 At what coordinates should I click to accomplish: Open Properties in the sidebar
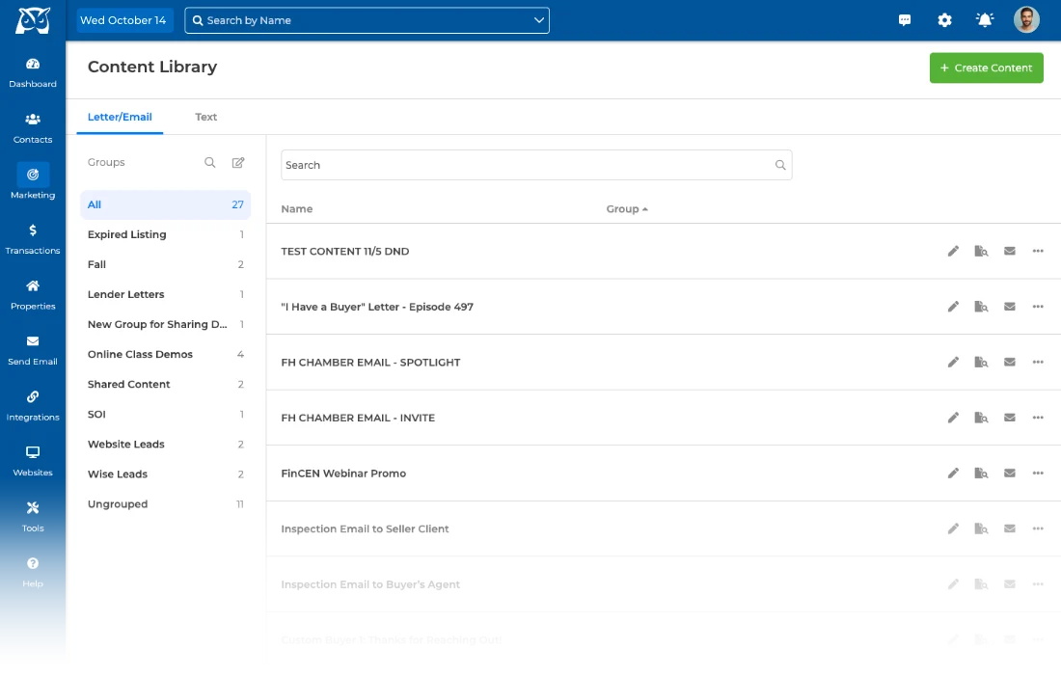pos(33,295)
